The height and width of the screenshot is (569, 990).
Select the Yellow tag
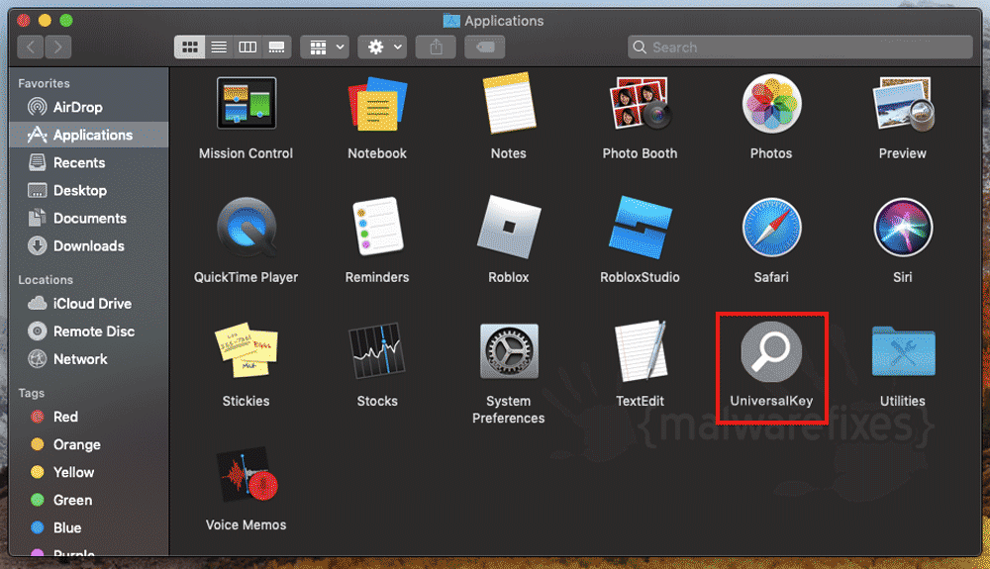89,472
